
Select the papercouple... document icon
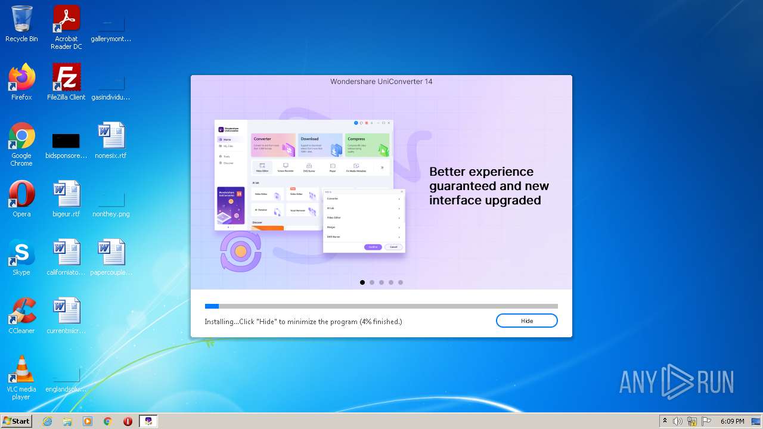coord(111,257)
